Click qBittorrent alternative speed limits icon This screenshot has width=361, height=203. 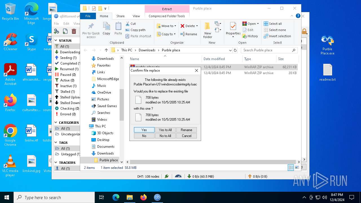178,176
